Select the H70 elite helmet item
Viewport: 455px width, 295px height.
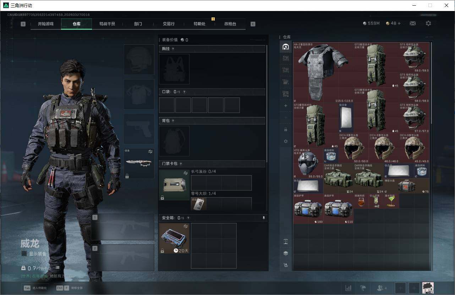[308, 163]
